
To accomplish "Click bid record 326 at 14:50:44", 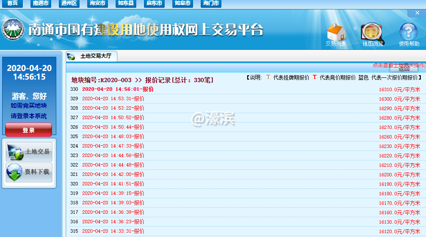I will tap(113, 127).
